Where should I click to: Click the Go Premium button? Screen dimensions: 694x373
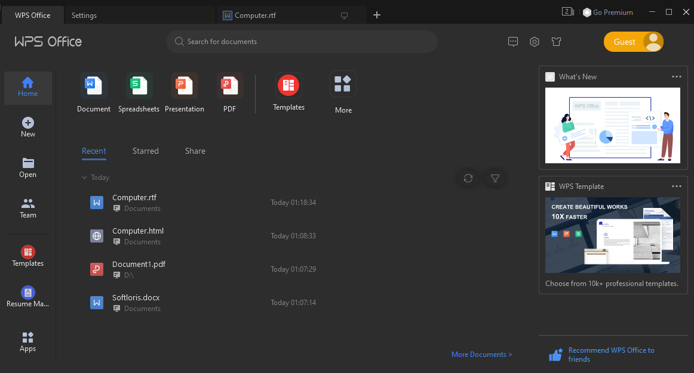tap(607, 13)
